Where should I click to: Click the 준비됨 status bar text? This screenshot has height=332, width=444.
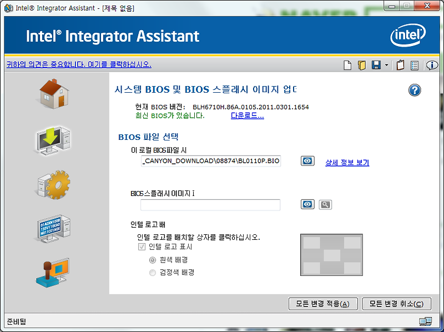click(x=16, y=321)
